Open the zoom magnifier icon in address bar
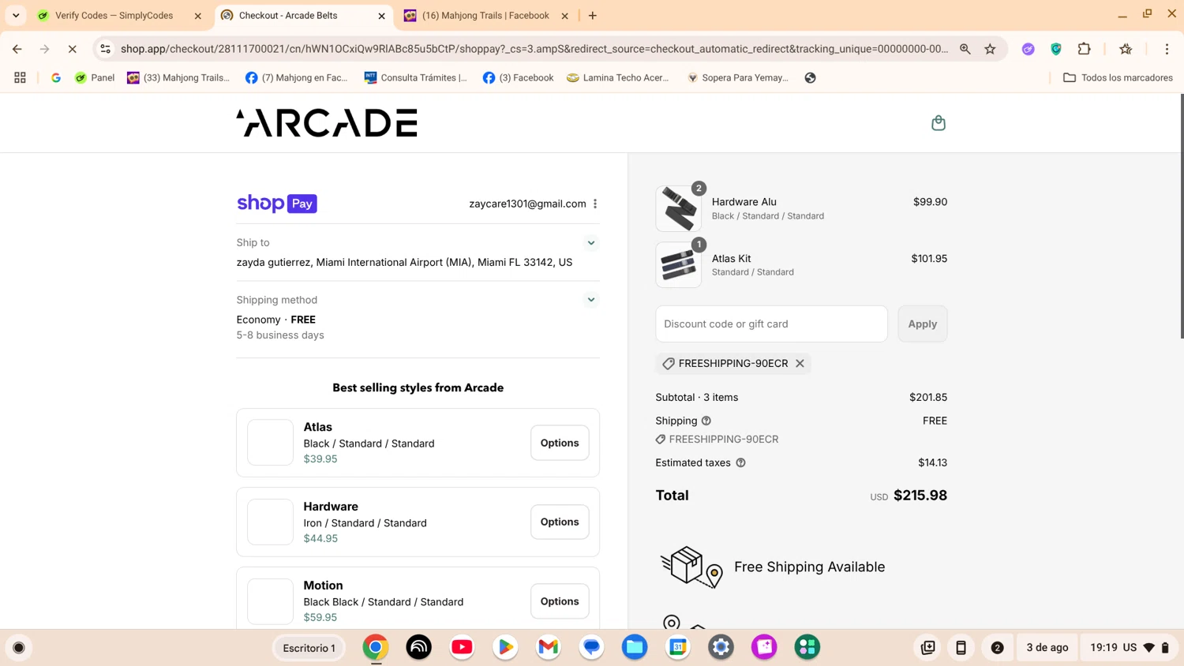 coord(965,49)
